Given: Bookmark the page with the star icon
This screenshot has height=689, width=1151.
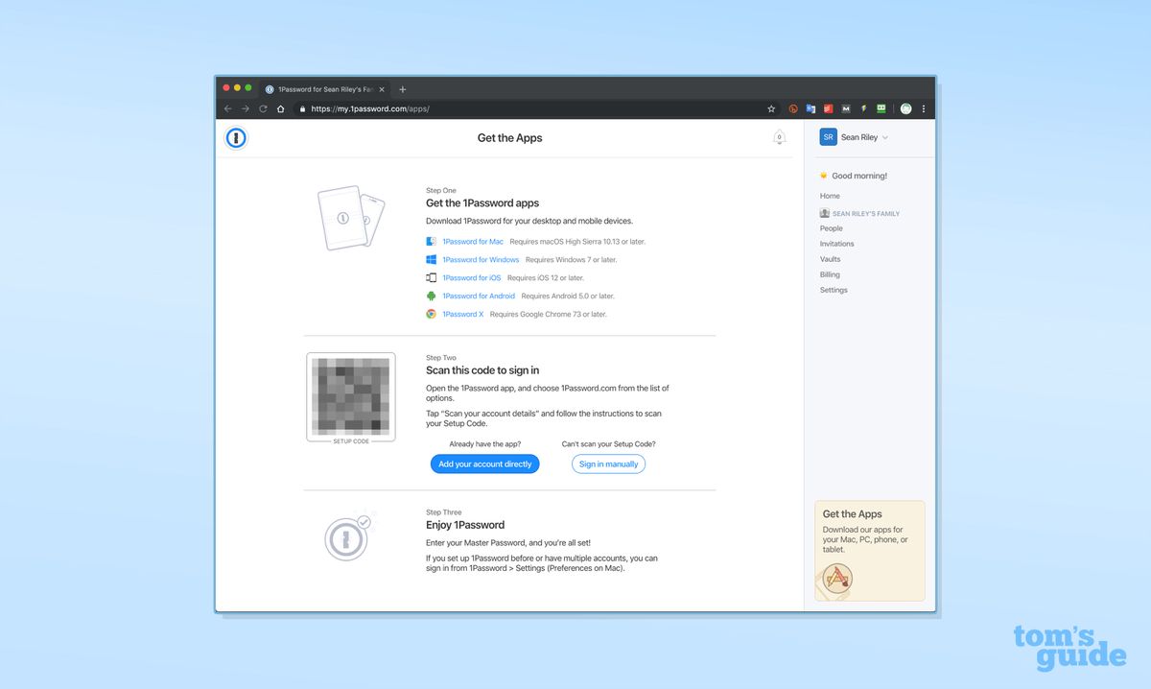Looking at the screenshot, I should tap(771, 108).
